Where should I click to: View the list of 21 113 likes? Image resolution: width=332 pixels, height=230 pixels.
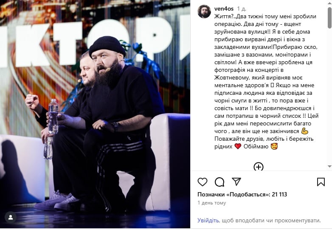coord(242,194)
